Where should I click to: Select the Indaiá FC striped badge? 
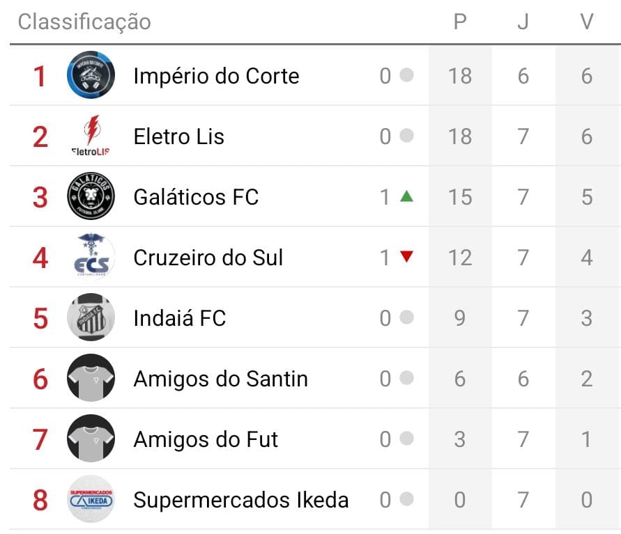(91, 317)
